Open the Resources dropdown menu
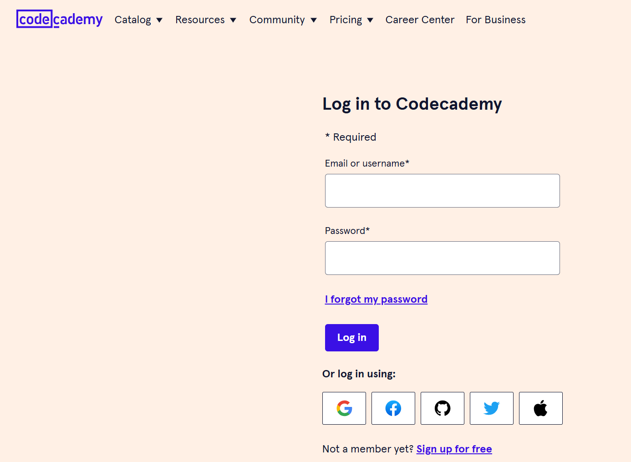 pos(206,20)
